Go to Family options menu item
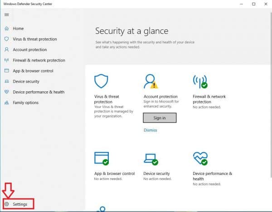Screen dimensions: 272x212 26,103
